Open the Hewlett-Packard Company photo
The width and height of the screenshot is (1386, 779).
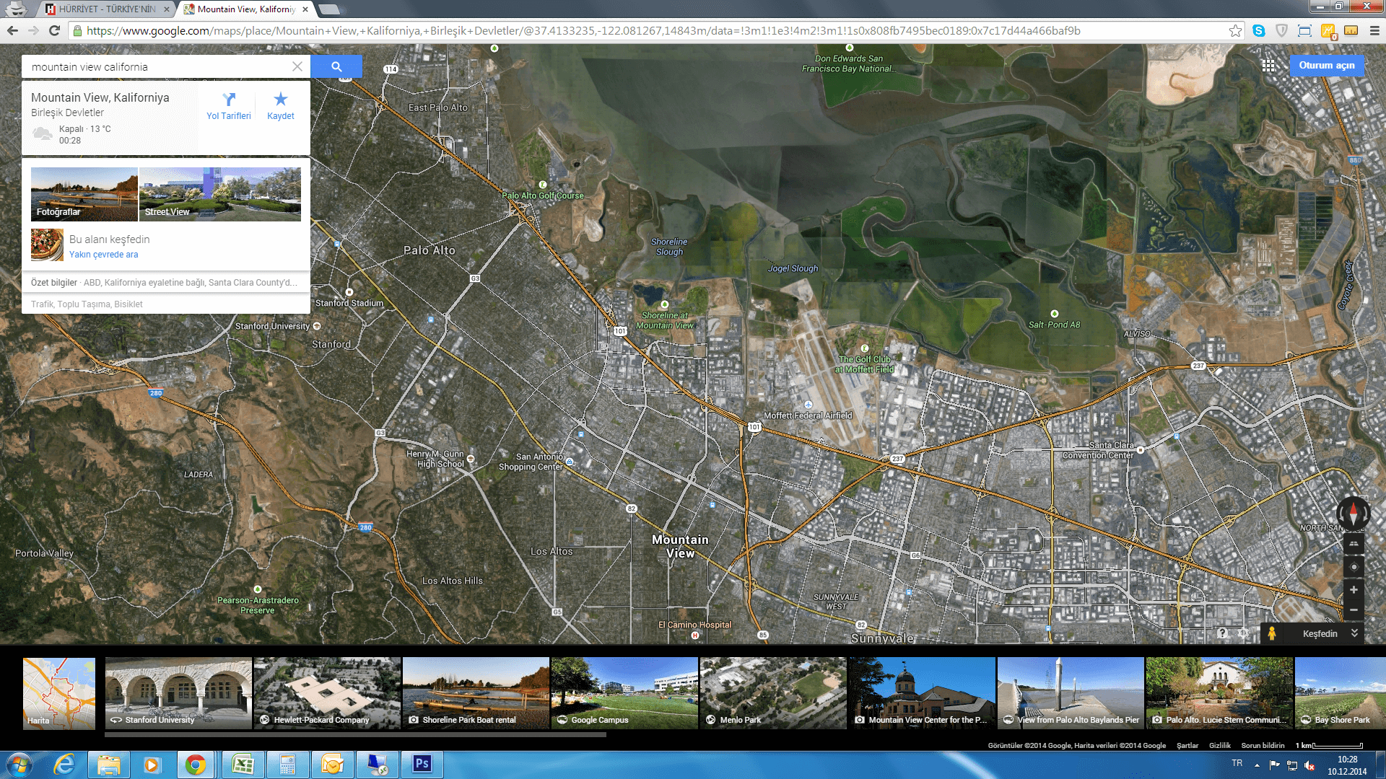(x=327, y=693)
